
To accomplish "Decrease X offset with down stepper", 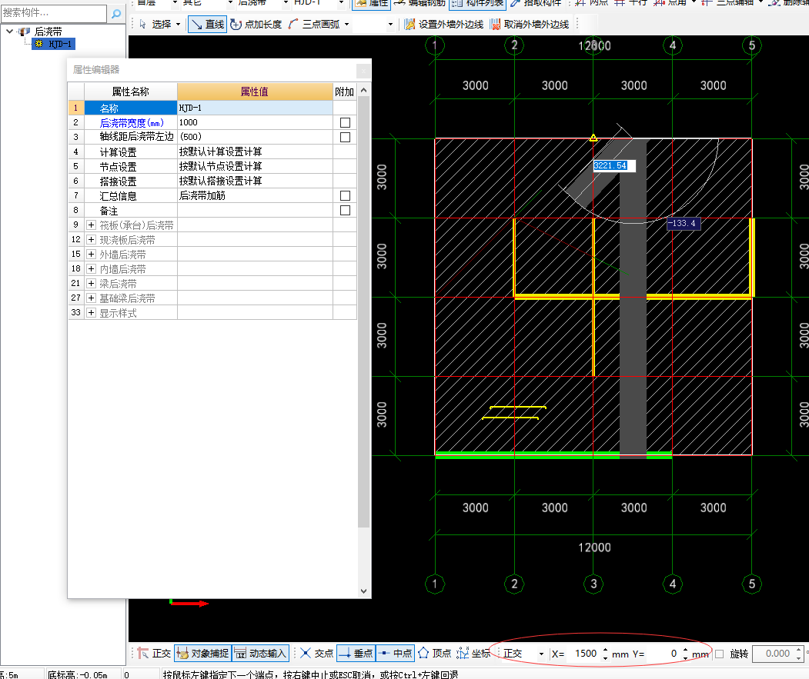I will pyautogui.click(x=605, y=658).
